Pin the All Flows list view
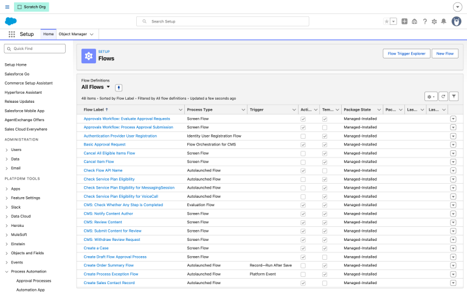 click(119, 88)
